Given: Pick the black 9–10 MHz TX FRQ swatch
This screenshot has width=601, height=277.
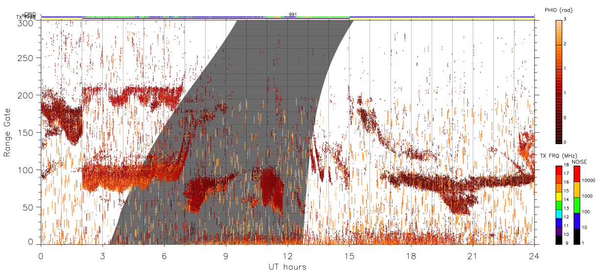Looking at the screenshot, I should coord(558,239).
